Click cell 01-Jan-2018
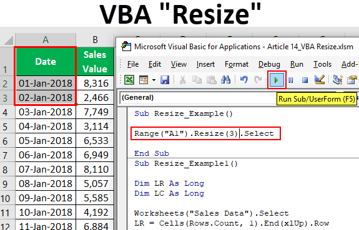Viewport: 359px width, 230px height. point(46,84)
